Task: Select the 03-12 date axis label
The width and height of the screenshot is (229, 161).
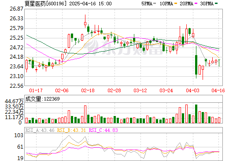Action: pyautogui.click(x=140, y=90)
